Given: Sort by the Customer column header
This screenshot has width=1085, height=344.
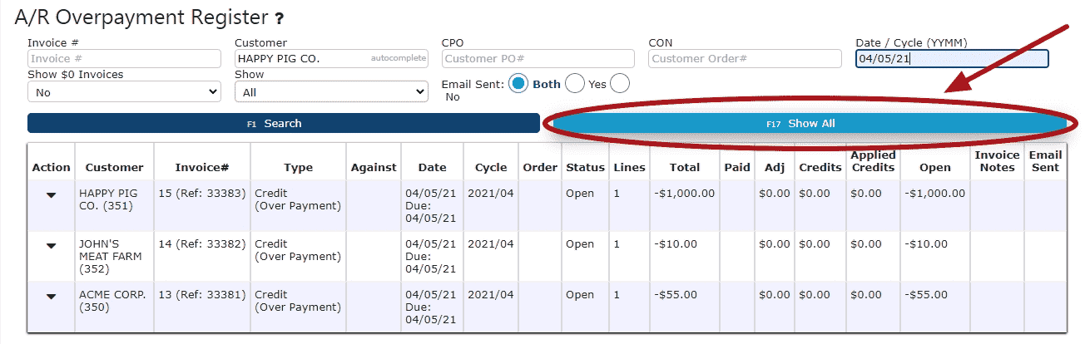Looking at the screenshot, I should (114, 167).
